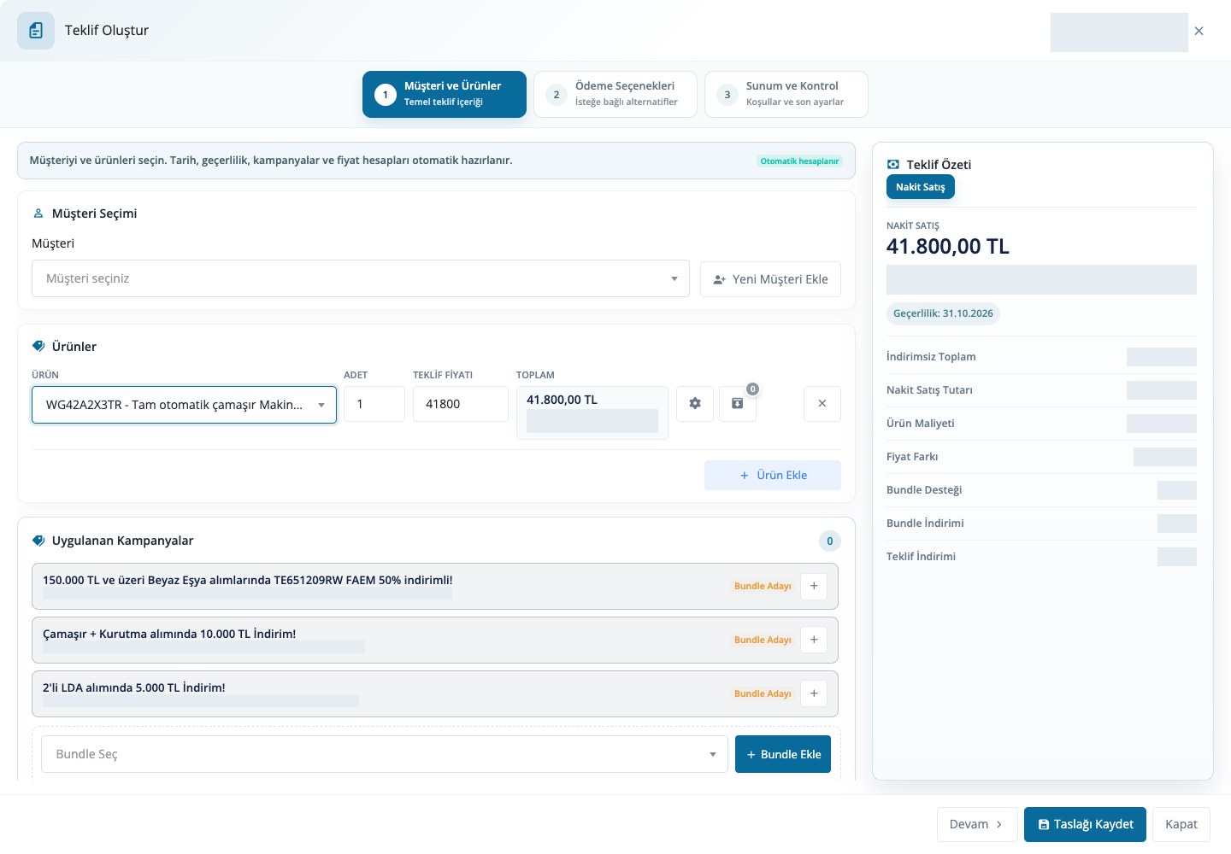Image resolution: width=1231 pixels, height=854 pixels.
Task: Open the Müşteri seçiniz dropdown
Action: (361, 278)
